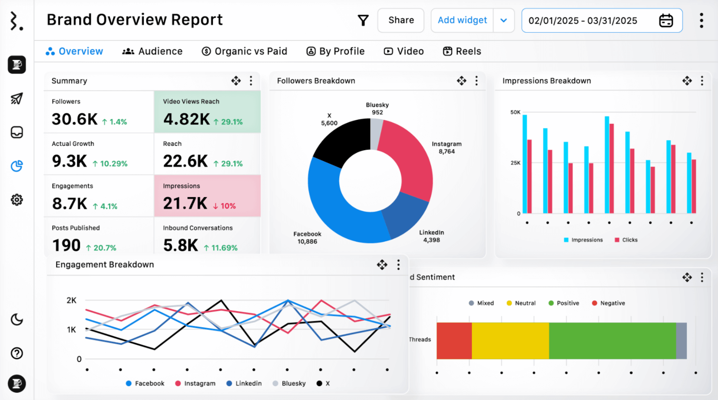
Task: Click the Sentiment widget move handle icon
Action: tap(687, 277)
